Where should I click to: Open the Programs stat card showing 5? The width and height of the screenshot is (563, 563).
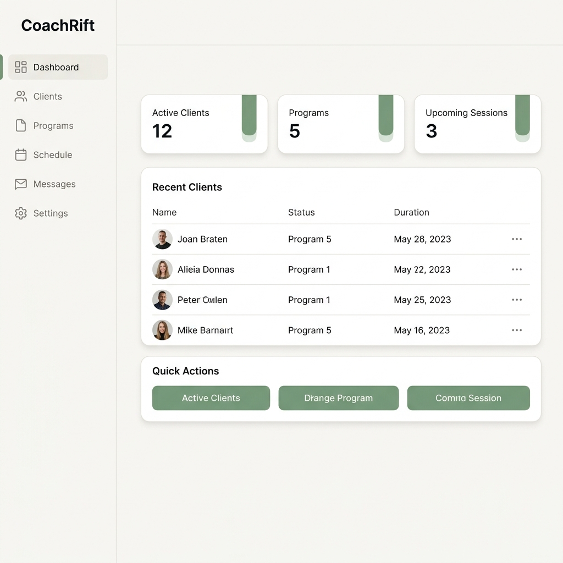[341, 124]
